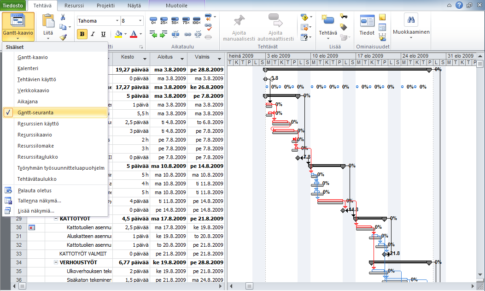Open the fill color paint bucket swatch
The height and width of the screenshot is (291, 485).
pos(118,34)
